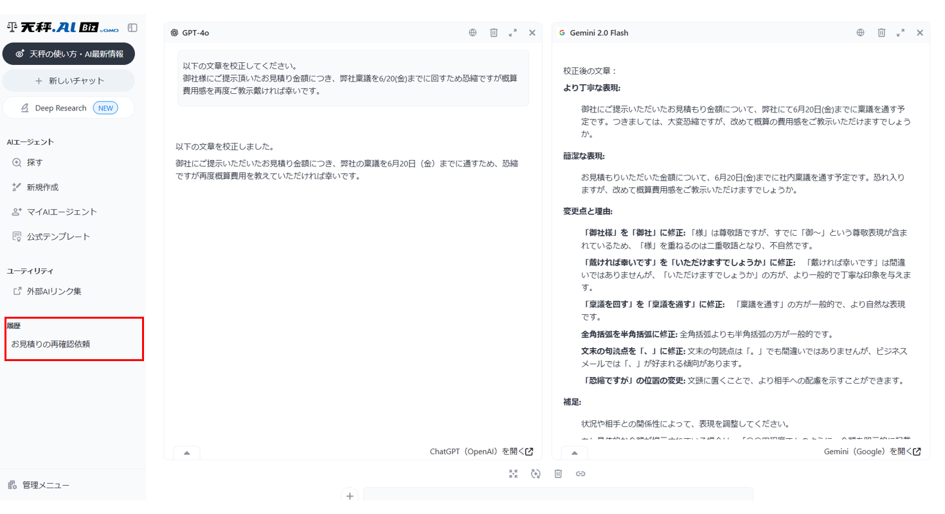Image resolution: width=945 pixels, height=514 pixels.
Task: Click the shrink-all icon in the bottom toolbar
Action: (x=513, y=474)
